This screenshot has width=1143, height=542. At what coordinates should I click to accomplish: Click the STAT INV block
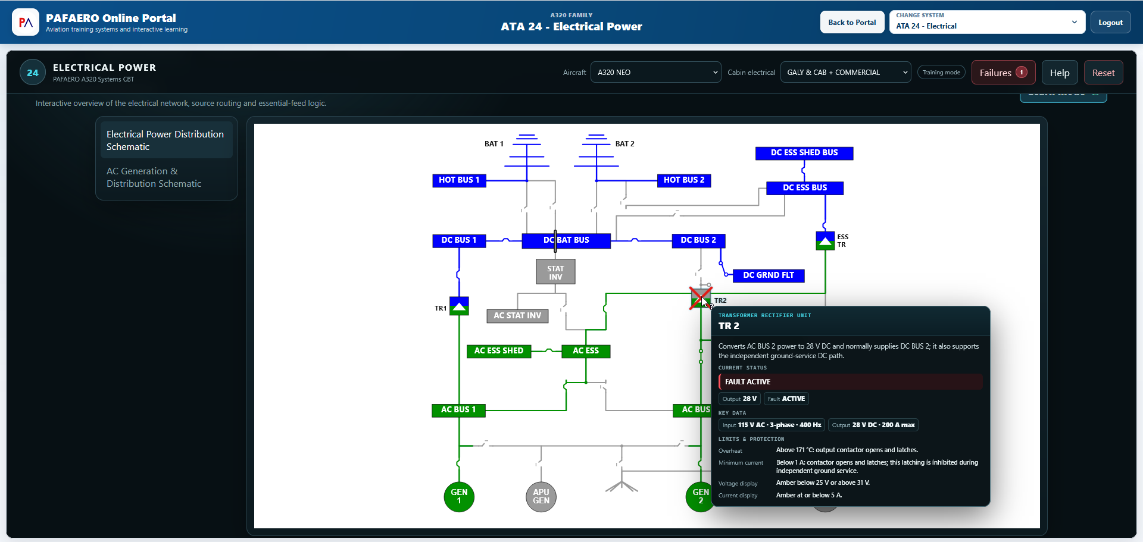click(x=555, y=272)
